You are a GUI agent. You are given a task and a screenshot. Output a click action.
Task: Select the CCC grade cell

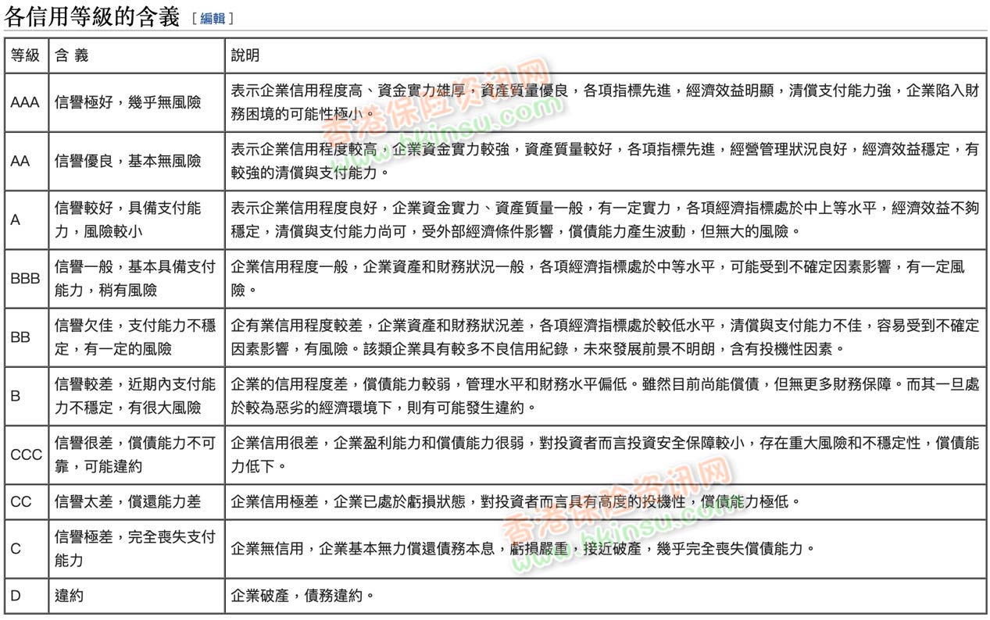coord(27,454)
